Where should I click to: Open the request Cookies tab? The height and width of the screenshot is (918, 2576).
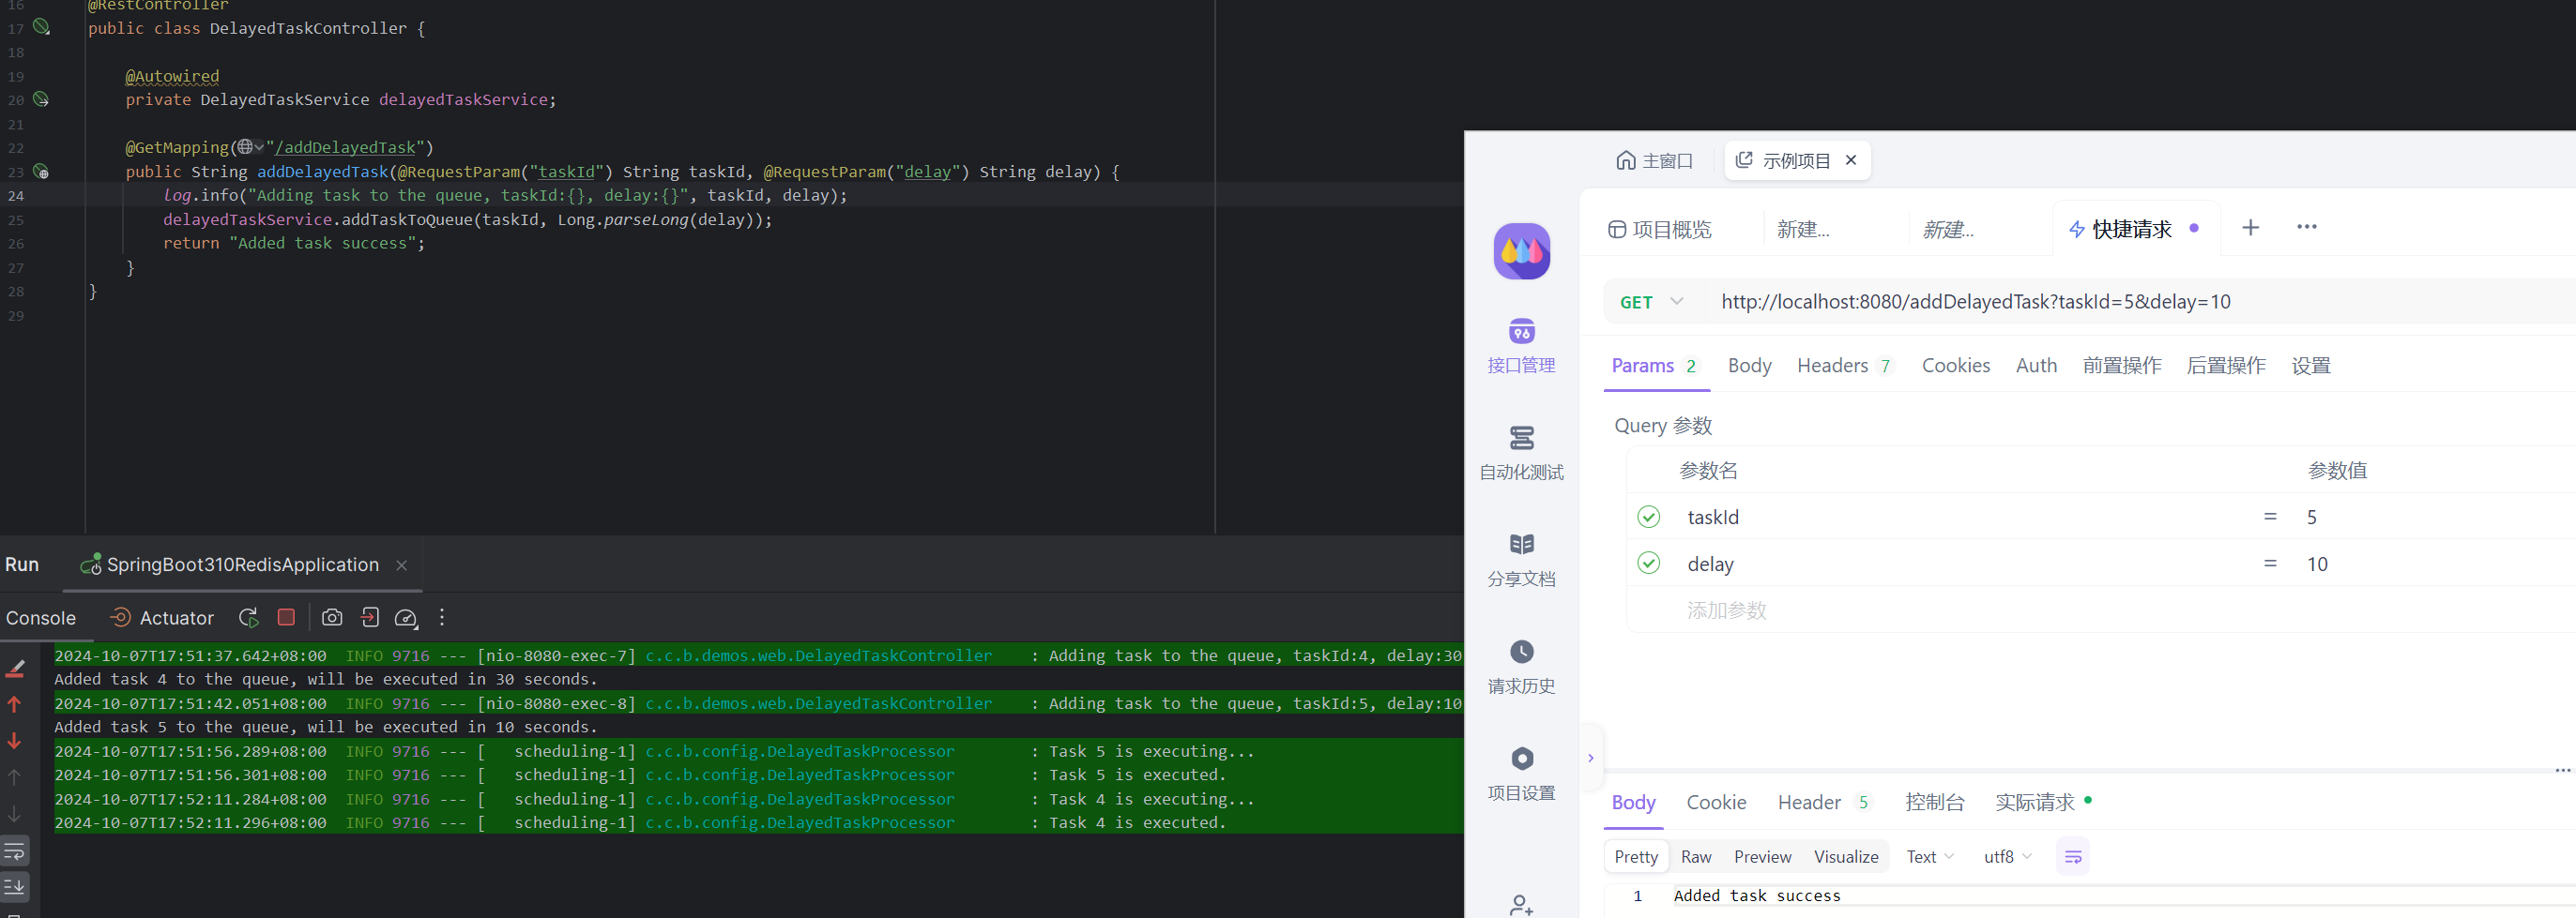(x=1955, y=366)
